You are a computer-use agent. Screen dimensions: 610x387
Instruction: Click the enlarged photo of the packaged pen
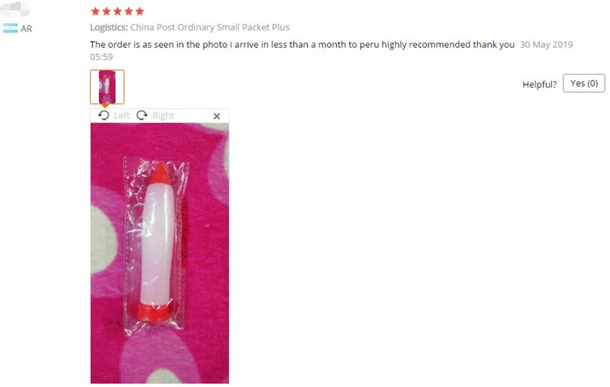coord(159,253)
